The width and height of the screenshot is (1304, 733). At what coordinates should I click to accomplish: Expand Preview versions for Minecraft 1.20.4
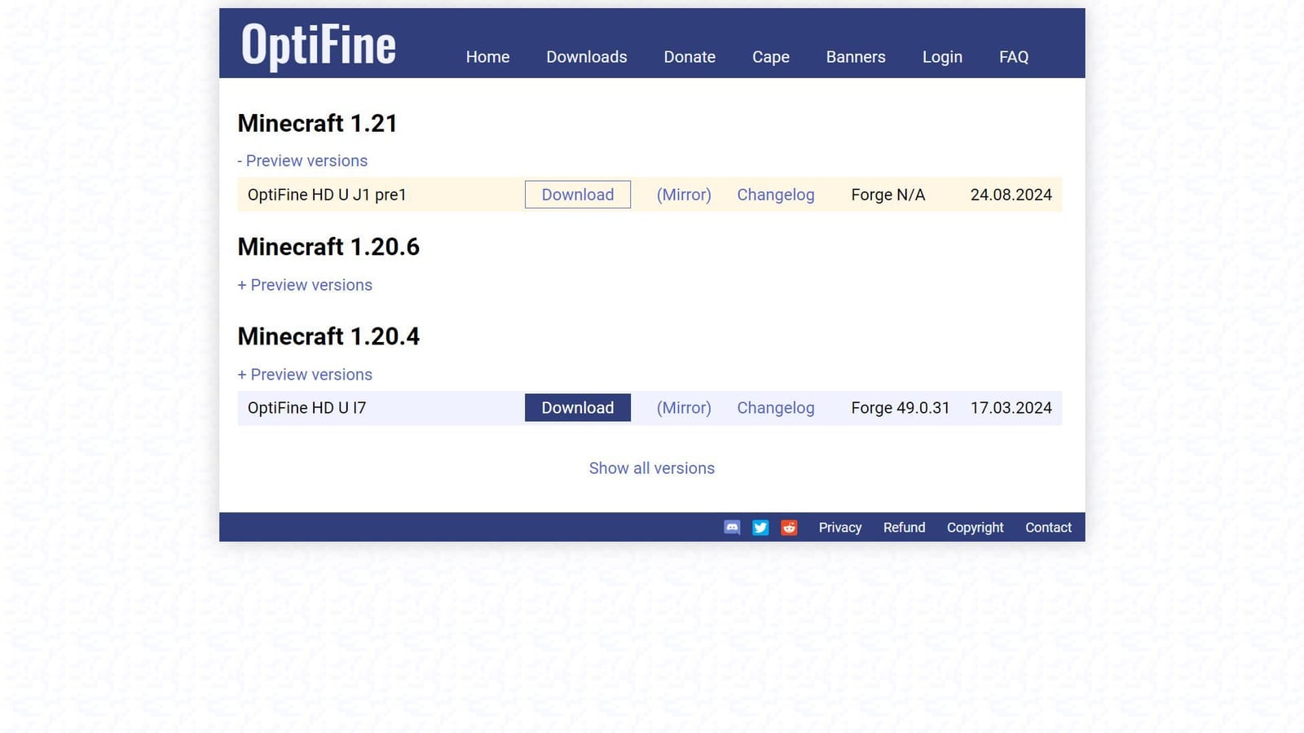coord(305,374)
